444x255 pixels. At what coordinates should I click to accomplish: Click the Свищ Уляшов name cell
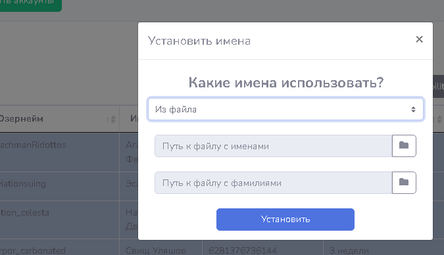[156, 250]
